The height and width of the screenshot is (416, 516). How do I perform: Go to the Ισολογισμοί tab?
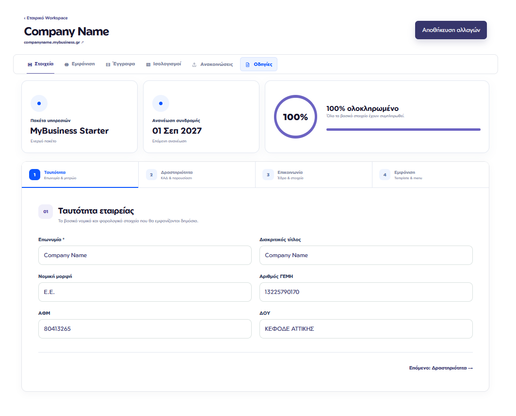(x=163, y=64)
